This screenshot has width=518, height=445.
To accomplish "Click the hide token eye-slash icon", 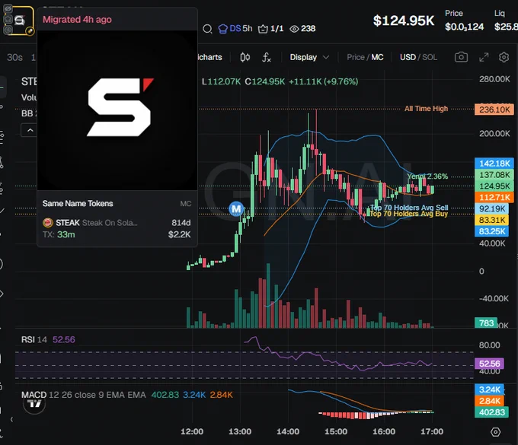I will (x=8, y=9).
